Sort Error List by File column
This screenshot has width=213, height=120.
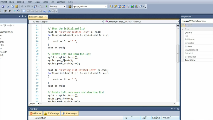click(132, 118)
